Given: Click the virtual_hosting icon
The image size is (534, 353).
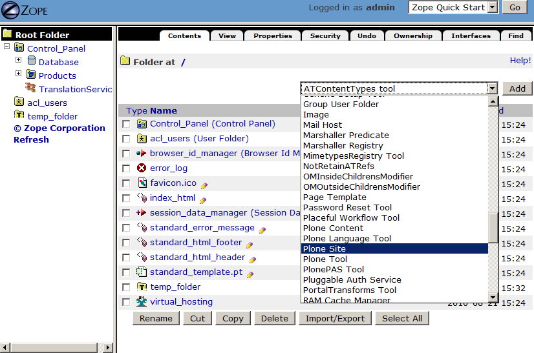Looking at the screenshot, I should (x=142, y=301).
